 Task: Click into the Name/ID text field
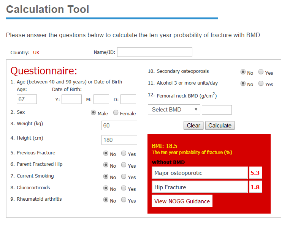coord(154,52)
